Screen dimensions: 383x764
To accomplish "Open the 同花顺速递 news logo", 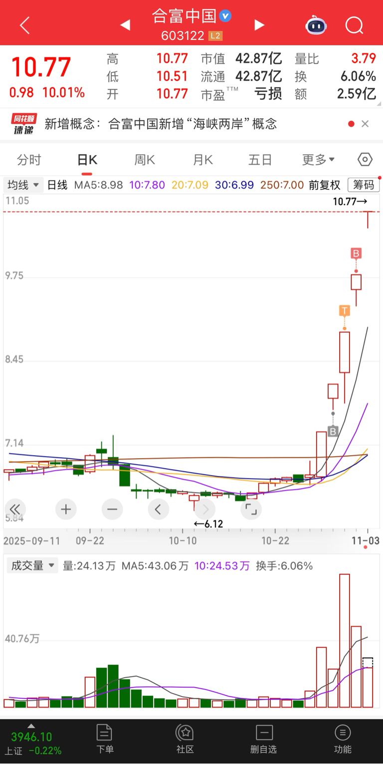I will pyautogui.click(x=24, y=124).
